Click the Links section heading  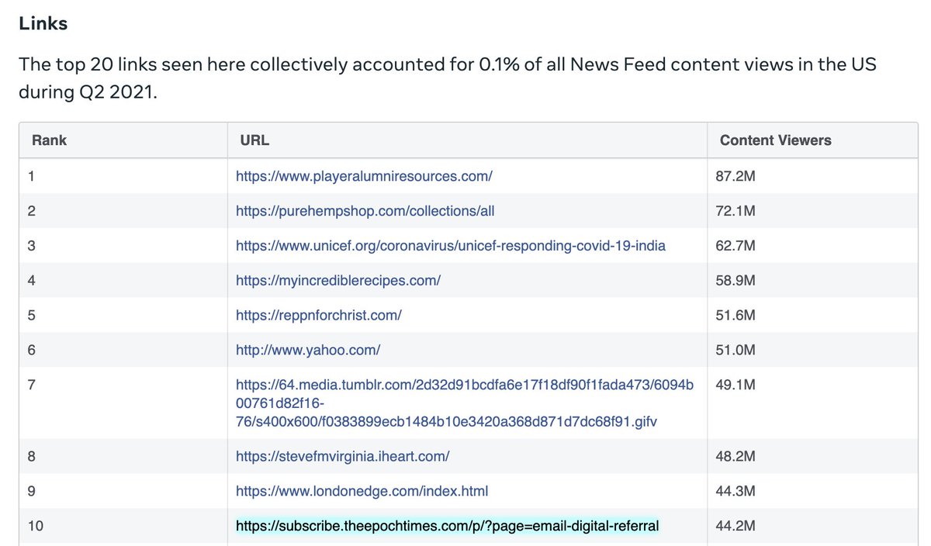[x=43, y=23]
